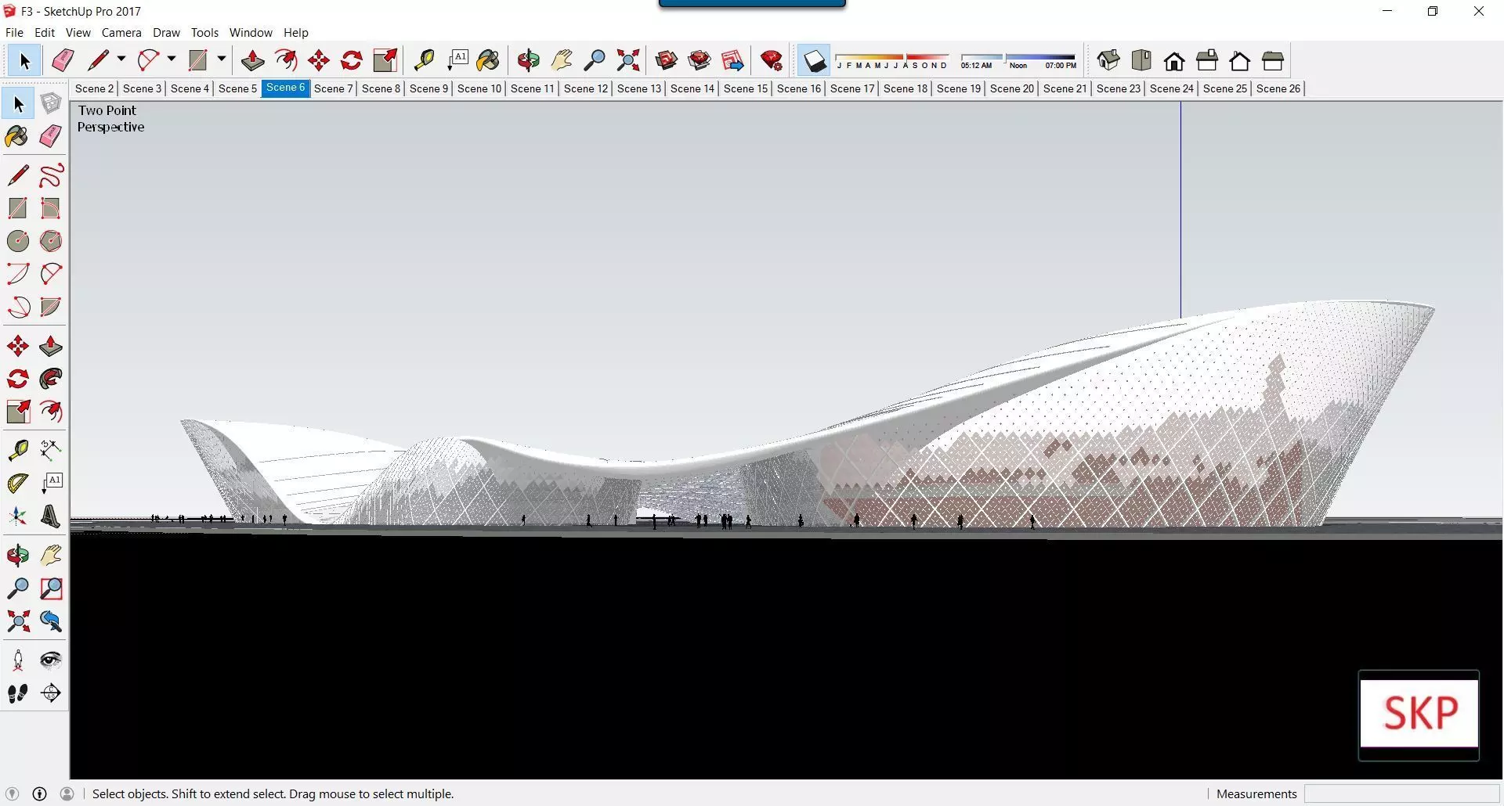Open the Help menu
This screenshot has height=806, width=1504.
[x=296, y=32]
